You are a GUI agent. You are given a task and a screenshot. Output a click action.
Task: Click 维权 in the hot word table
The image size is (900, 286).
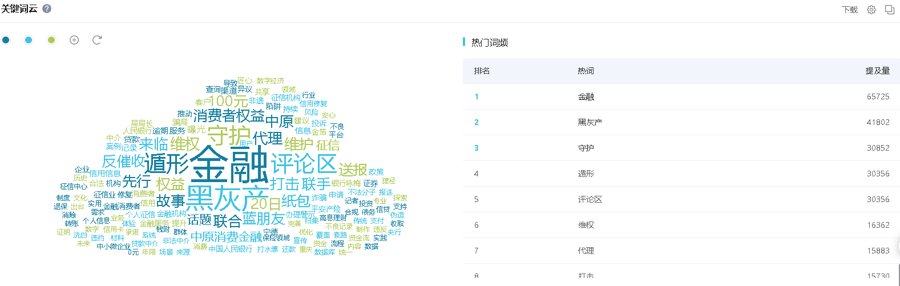coord(586,225)
